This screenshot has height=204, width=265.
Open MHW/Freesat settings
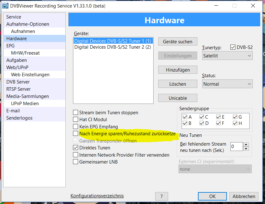tap(35, 53)
